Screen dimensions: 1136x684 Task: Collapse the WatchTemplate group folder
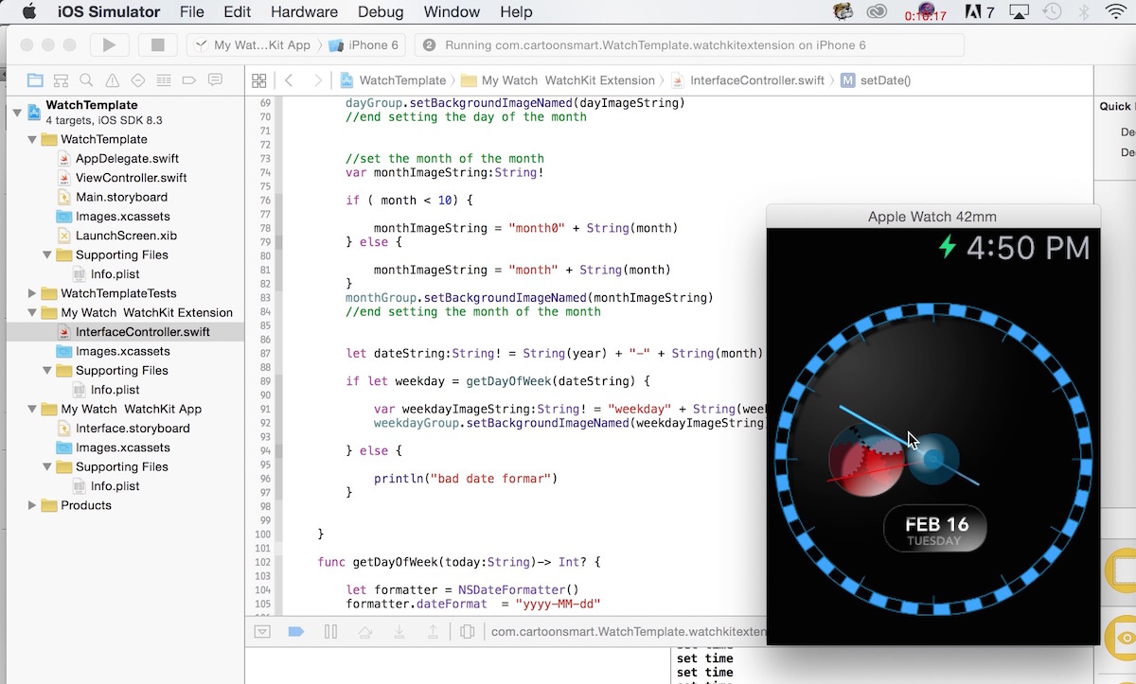(x=33, y=139)
